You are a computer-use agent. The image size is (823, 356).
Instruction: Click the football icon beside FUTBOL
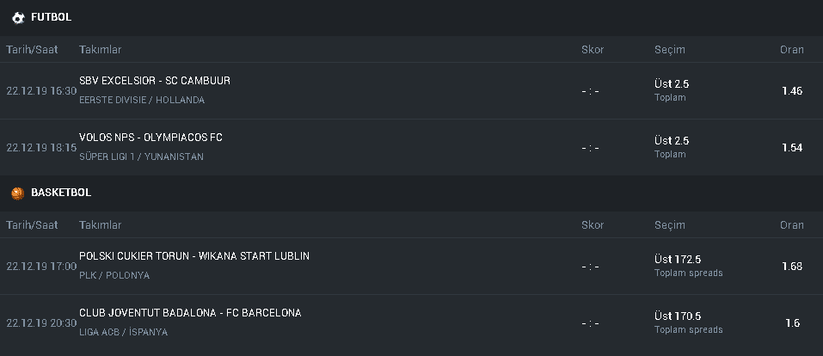point(18,18)
